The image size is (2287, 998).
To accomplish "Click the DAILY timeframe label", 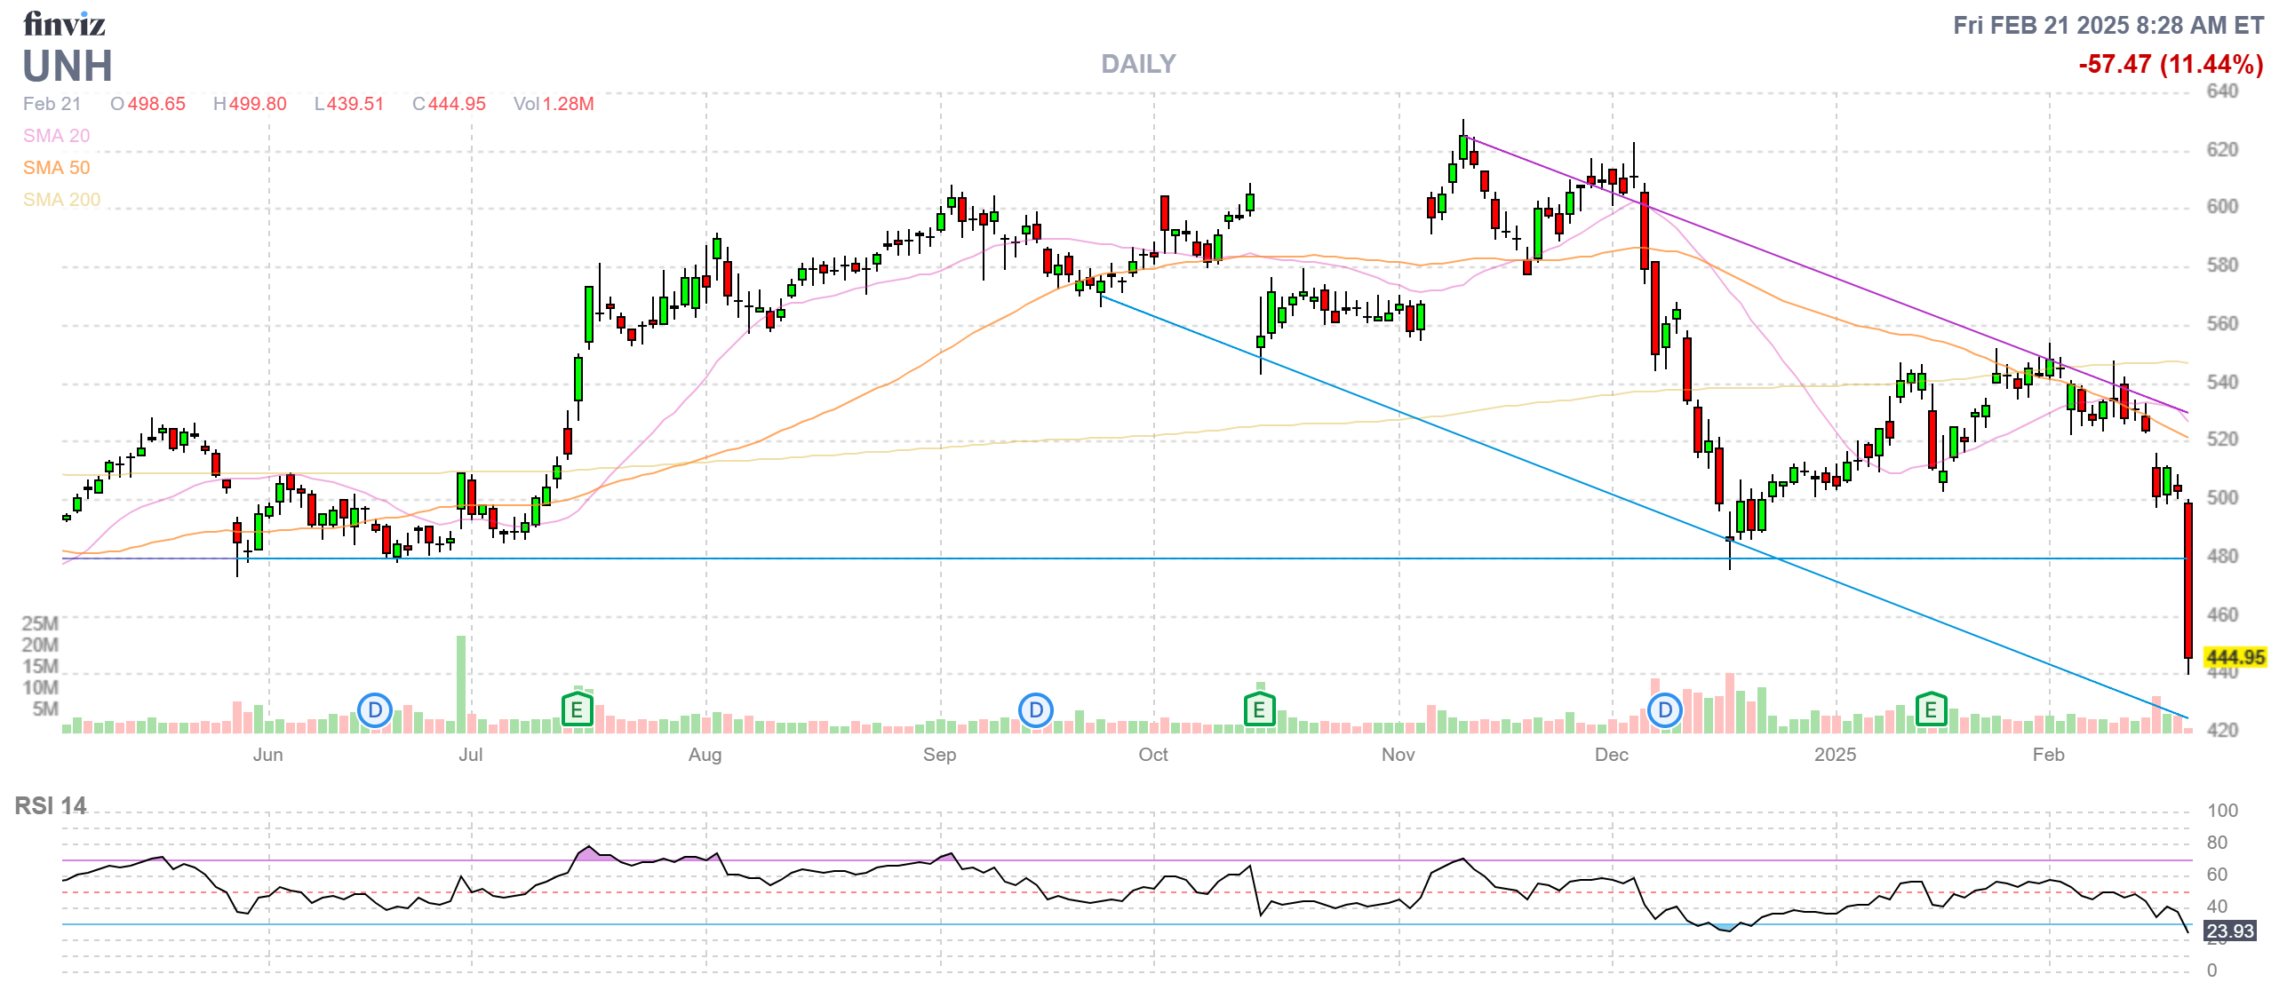I will coord(1138,64).
